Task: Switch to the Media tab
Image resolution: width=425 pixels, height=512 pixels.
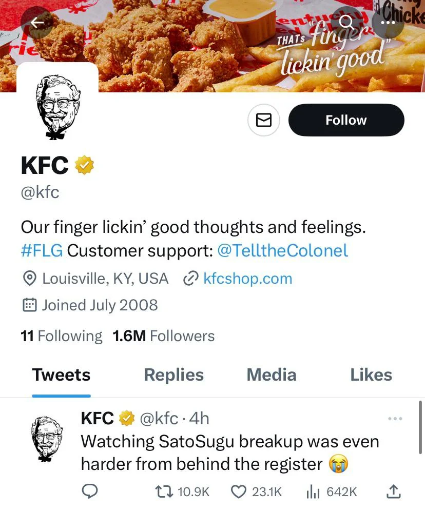Action: click(271, 375)
